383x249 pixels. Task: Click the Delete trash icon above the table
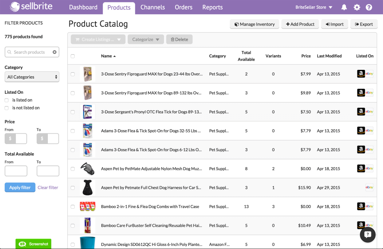coord(173,39)
